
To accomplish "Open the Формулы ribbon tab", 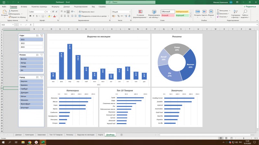I will 55,7.
